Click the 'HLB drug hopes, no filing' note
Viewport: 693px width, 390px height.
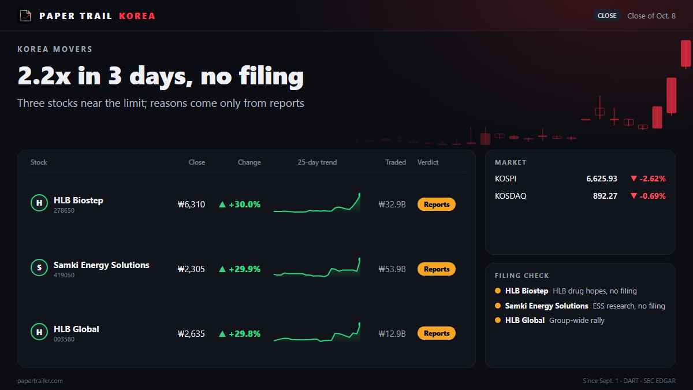pyautogui.click(x=595, y=291)
